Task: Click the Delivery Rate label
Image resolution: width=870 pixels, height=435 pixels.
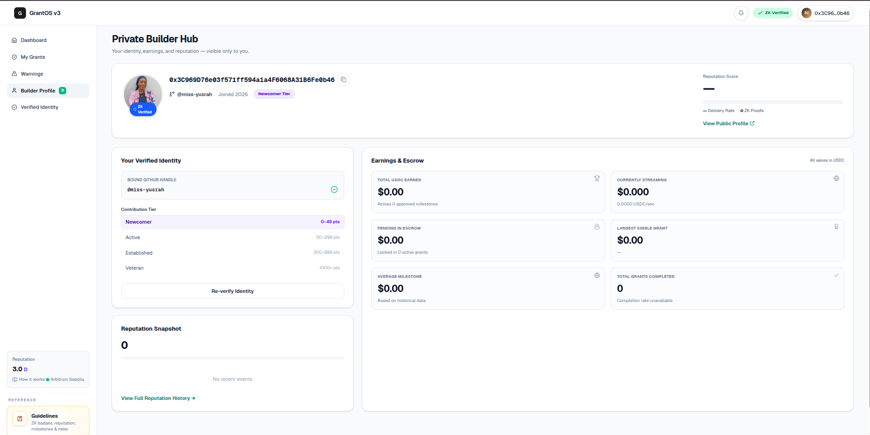Action: tap(721, 111)
